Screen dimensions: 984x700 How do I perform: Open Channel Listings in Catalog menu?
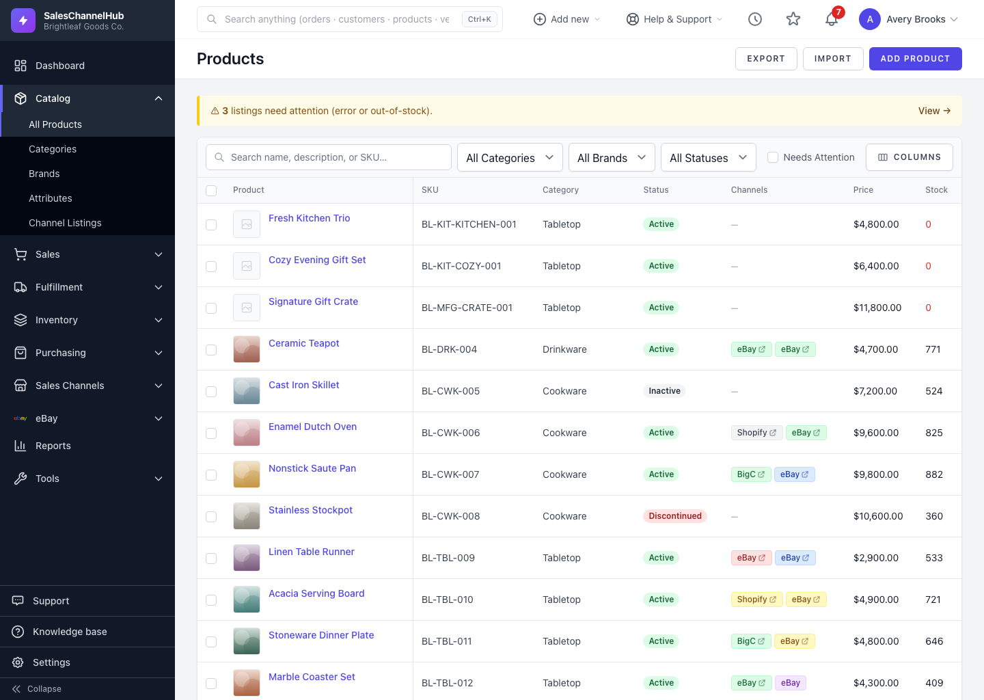pyautogui.click(x=87, y=223)
